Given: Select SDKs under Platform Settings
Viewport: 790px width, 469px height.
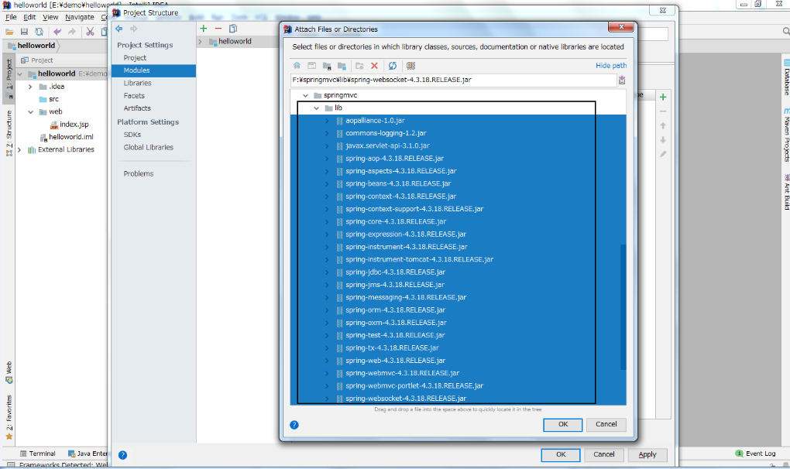Looking at the screenshot, I should 132,135.
